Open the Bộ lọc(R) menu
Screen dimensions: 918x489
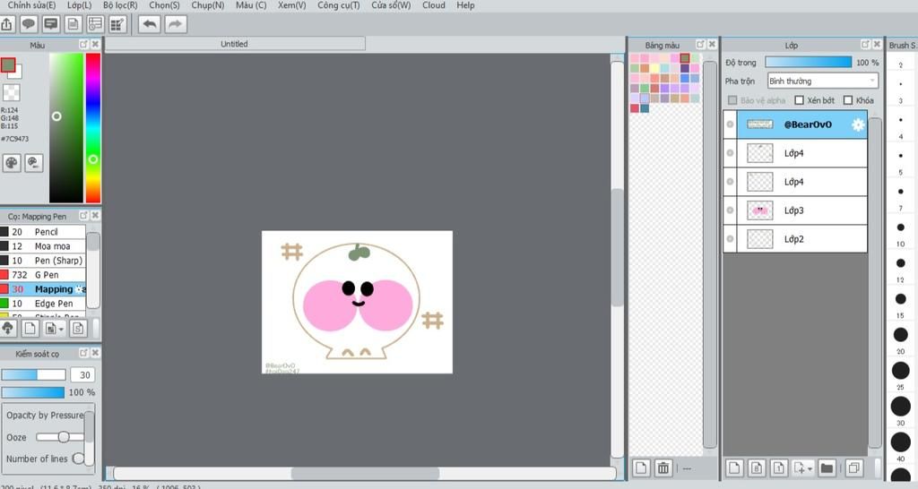[x=120, y=5]
